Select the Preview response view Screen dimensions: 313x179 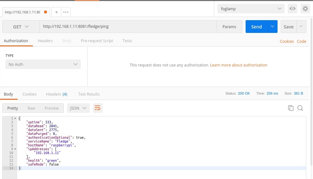(51, 108)
